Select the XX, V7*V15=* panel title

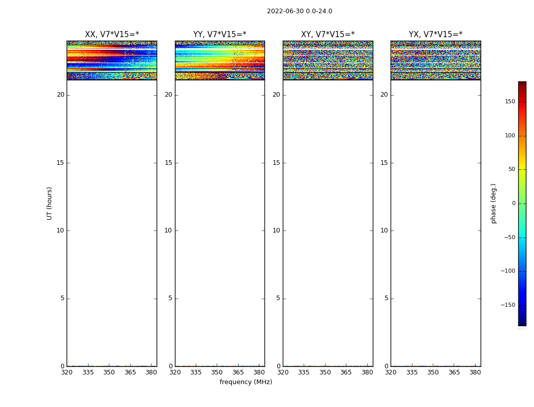click(x=111, y=35)
